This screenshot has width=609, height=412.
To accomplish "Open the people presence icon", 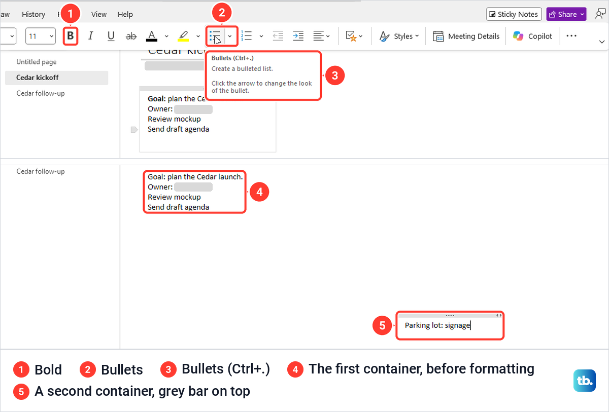I will (601, 14).
